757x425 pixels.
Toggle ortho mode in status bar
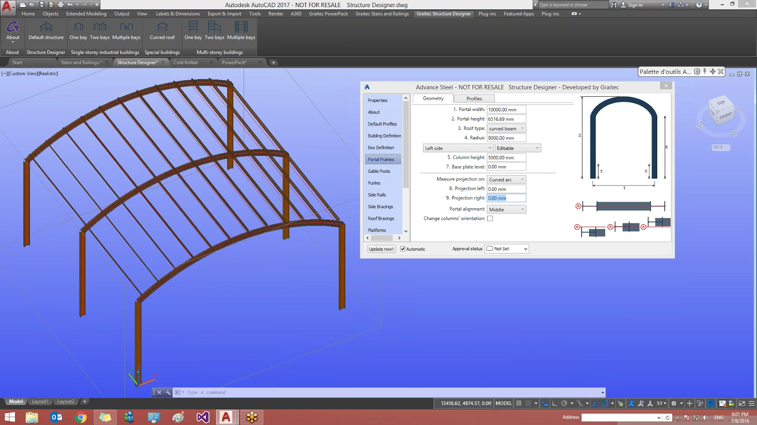pyautogui.click(x=555, y=403)
